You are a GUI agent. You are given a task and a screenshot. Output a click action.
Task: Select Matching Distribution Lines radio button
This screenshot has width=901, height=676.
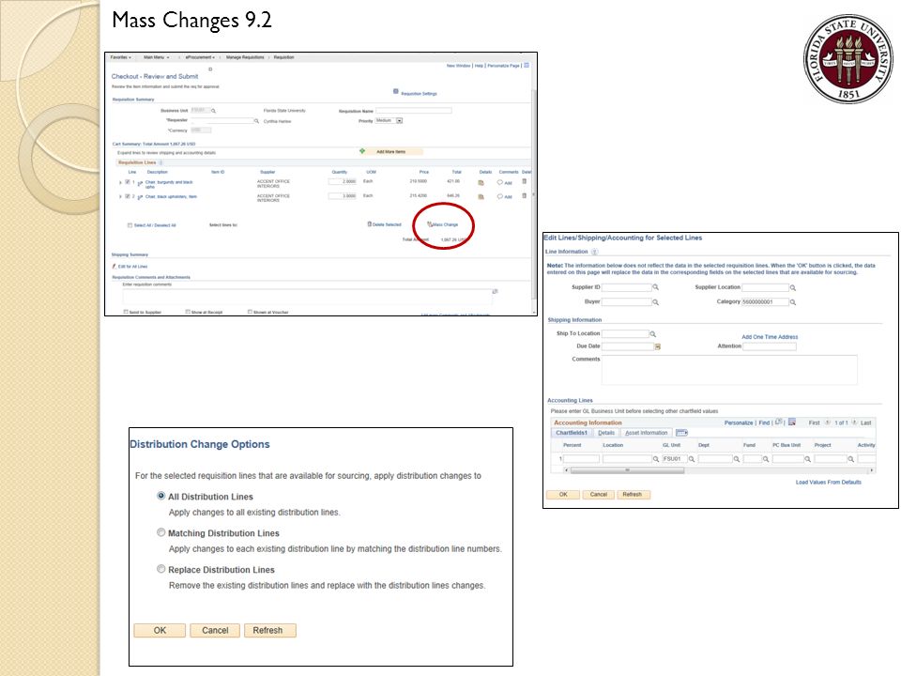160,532
